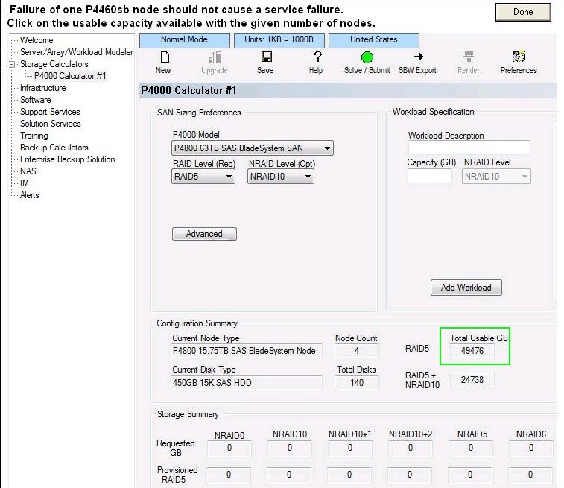Click the Node Count value 4

pyautogui.click(x=356, y=351)
